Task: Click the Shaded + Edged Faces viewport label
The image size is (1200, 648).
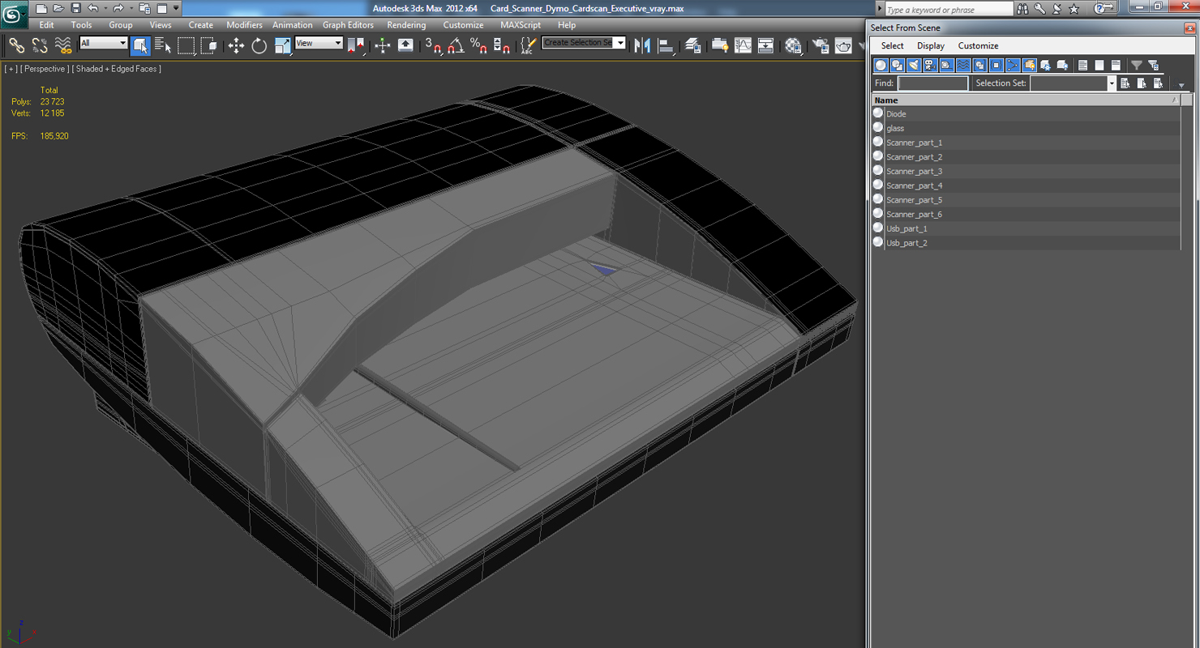Action: (117, 69)
